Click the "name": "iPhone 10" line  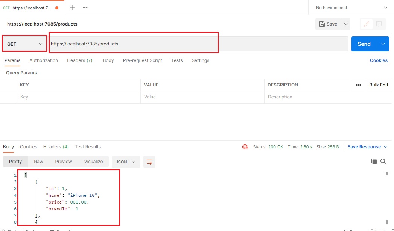73,195
